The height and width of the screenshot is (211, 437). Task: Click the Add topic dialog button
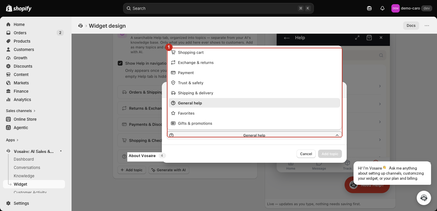pos(330,154)
